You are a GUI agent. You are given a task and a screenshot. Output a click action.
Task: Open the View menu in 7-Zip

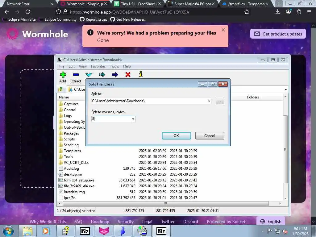click(x=83, y=66)
